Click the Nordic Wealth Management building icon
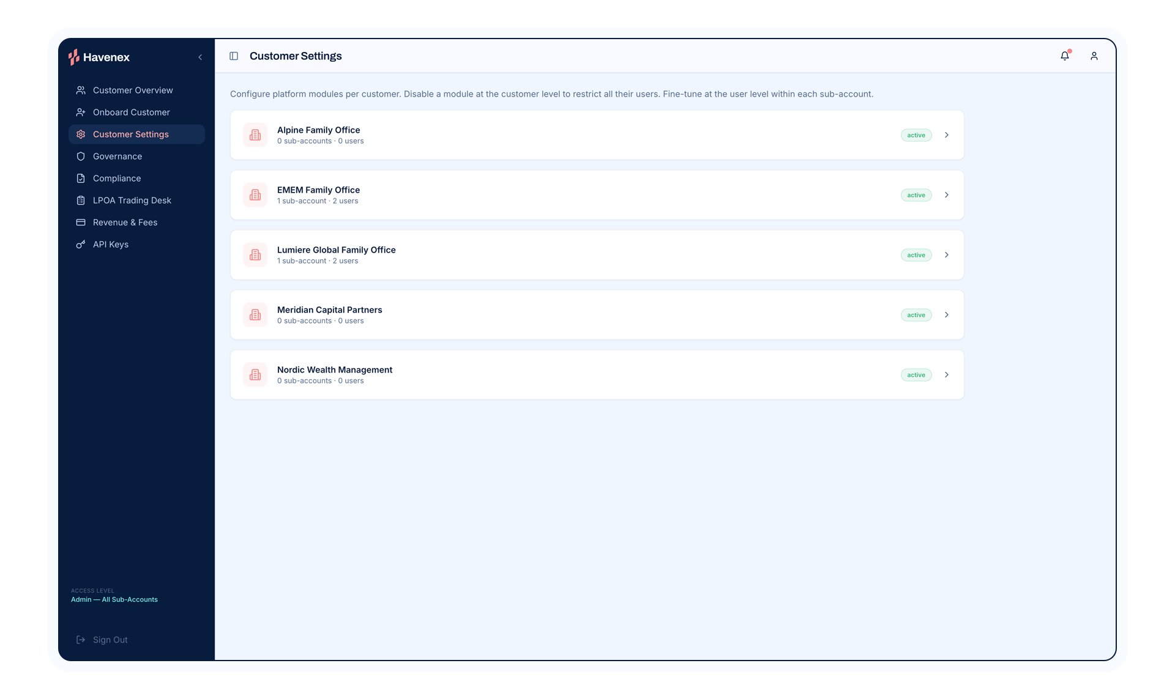This screenshot has height=685, width=1175. point(255,375)
